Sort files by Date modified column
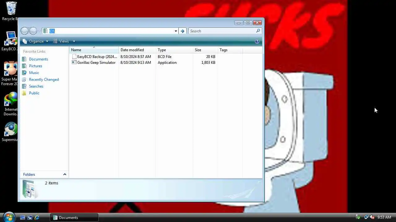The height and width of the screenshot is (222, 396). [x=137, y=50]
